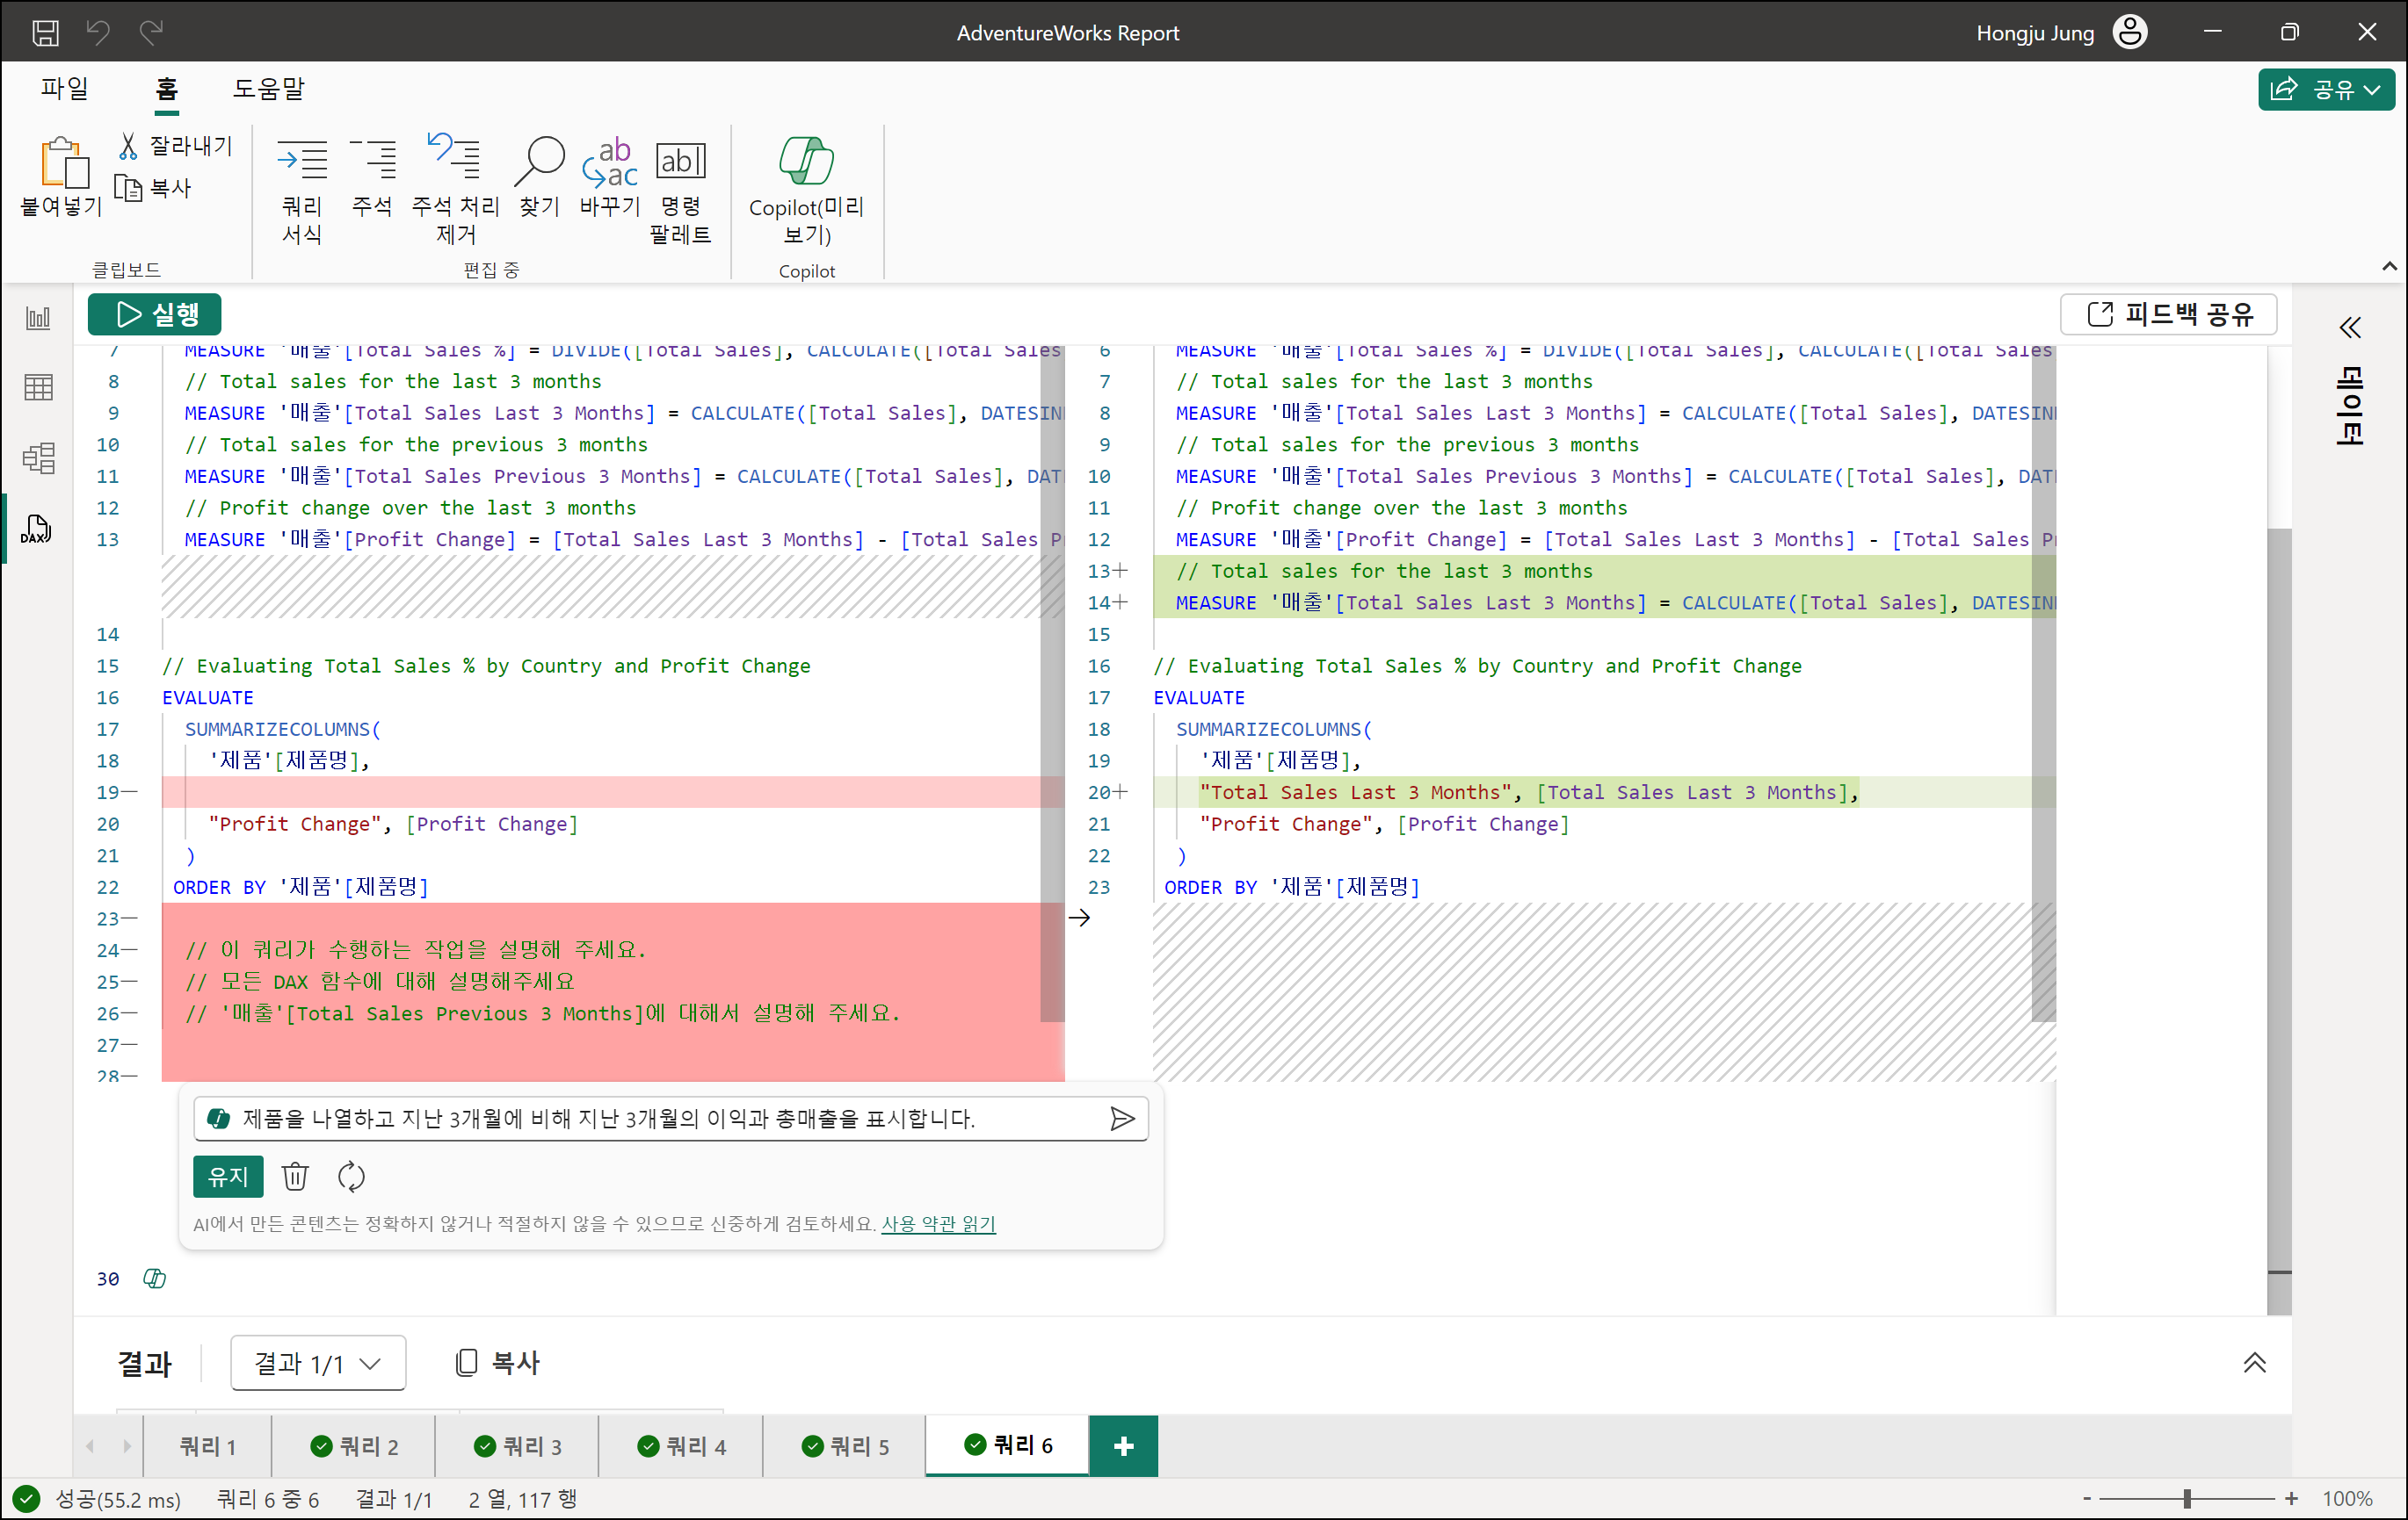Open the 사용 약관 읽기 link
Image resolution: width=2408 pixels, height=1520 pixels.
pyautogui.click(x=938, y=1224)
